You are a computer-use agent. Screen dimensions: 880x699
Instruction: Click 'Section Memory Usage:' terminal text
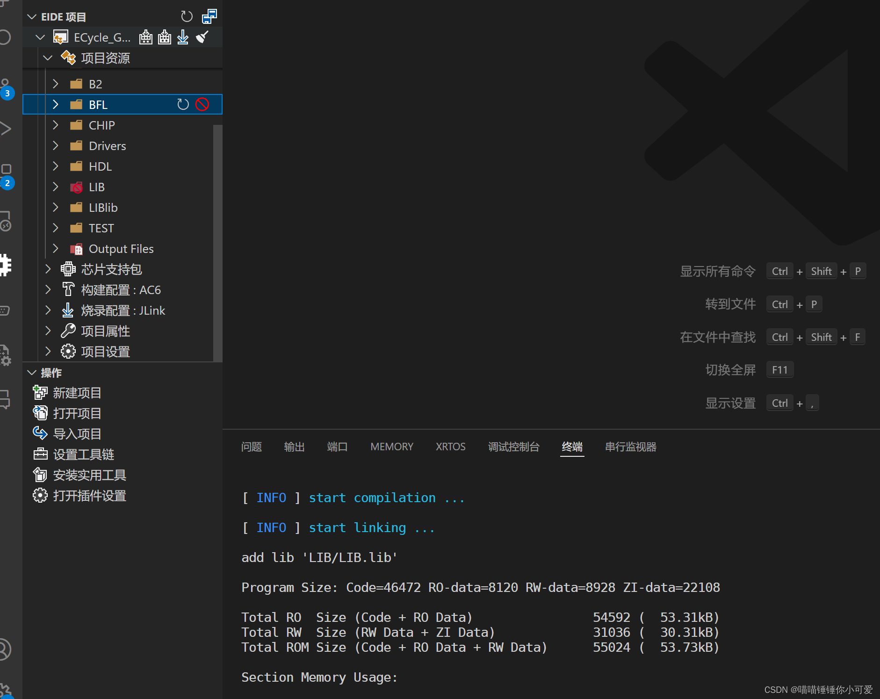coord(319,677)
